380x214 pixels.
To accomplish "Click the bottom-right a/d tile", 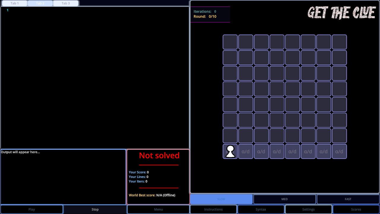I will click(339, 151).
